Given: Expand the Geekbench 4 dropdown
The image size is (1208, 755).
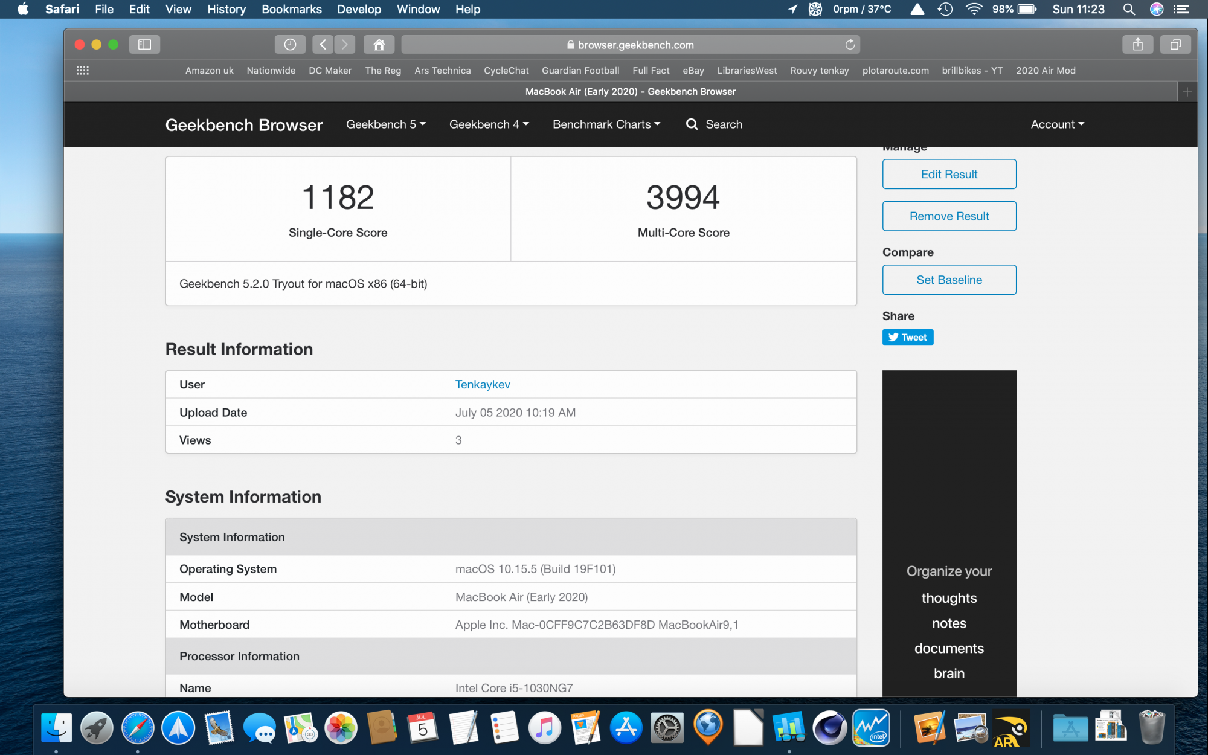Looking at the screenshot, I should click(x=489, y=124).
